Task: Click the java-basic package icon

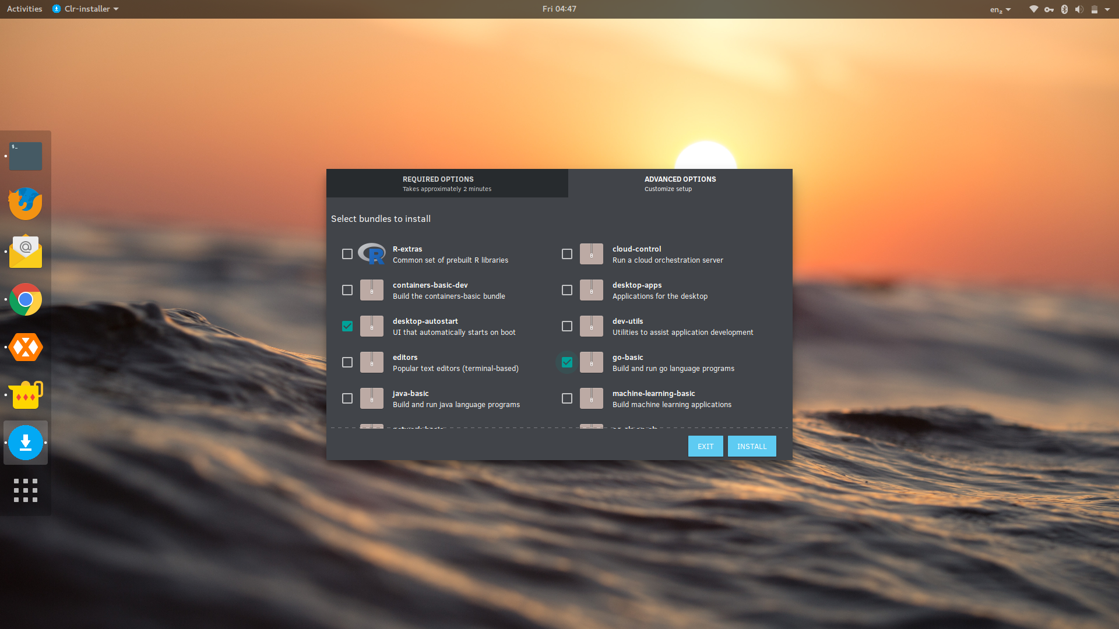Action: pos(372,398)
